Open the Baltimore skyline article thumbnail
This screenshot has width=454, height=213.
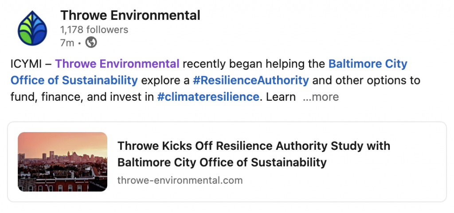(63, 162)
